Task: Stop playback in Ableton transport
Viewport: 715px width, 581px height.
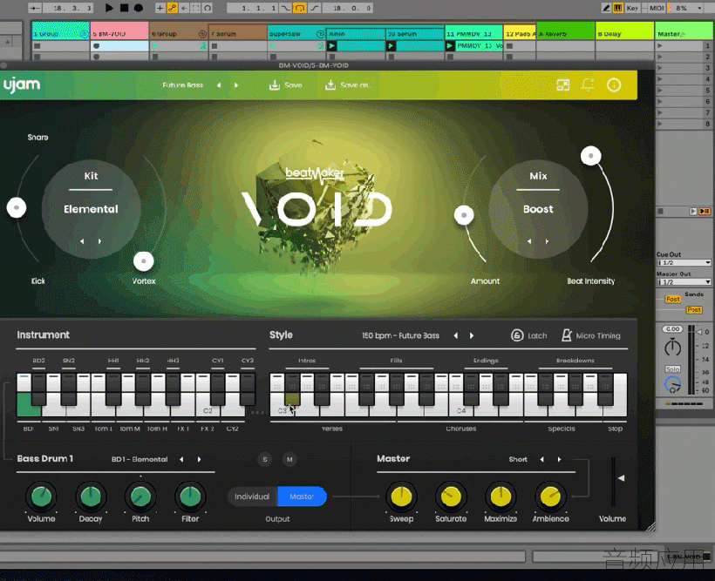Action: point(124,8)
